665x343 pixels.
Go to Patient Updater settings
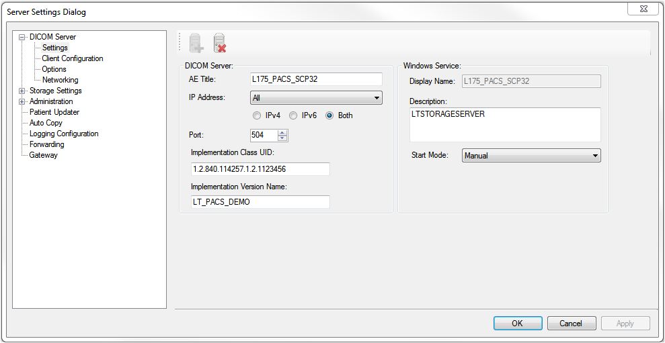tap(54, 112)
